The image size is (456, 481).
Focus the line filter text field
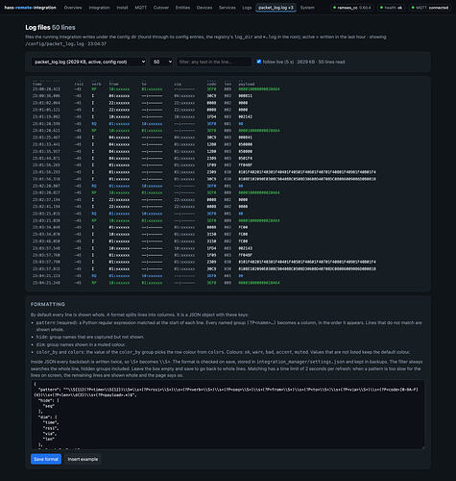214,62
